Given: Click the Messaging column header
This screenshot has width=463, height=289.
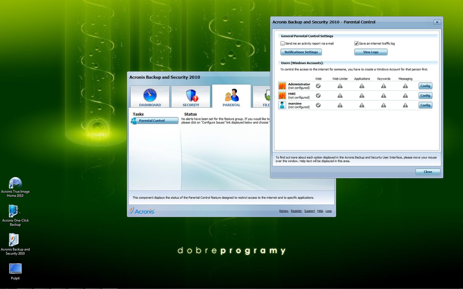Looking at the screenshot, I should click(x=405, y=79).
